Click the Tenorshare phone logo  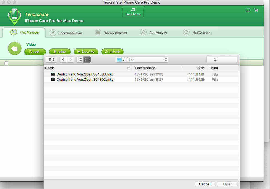14,16
